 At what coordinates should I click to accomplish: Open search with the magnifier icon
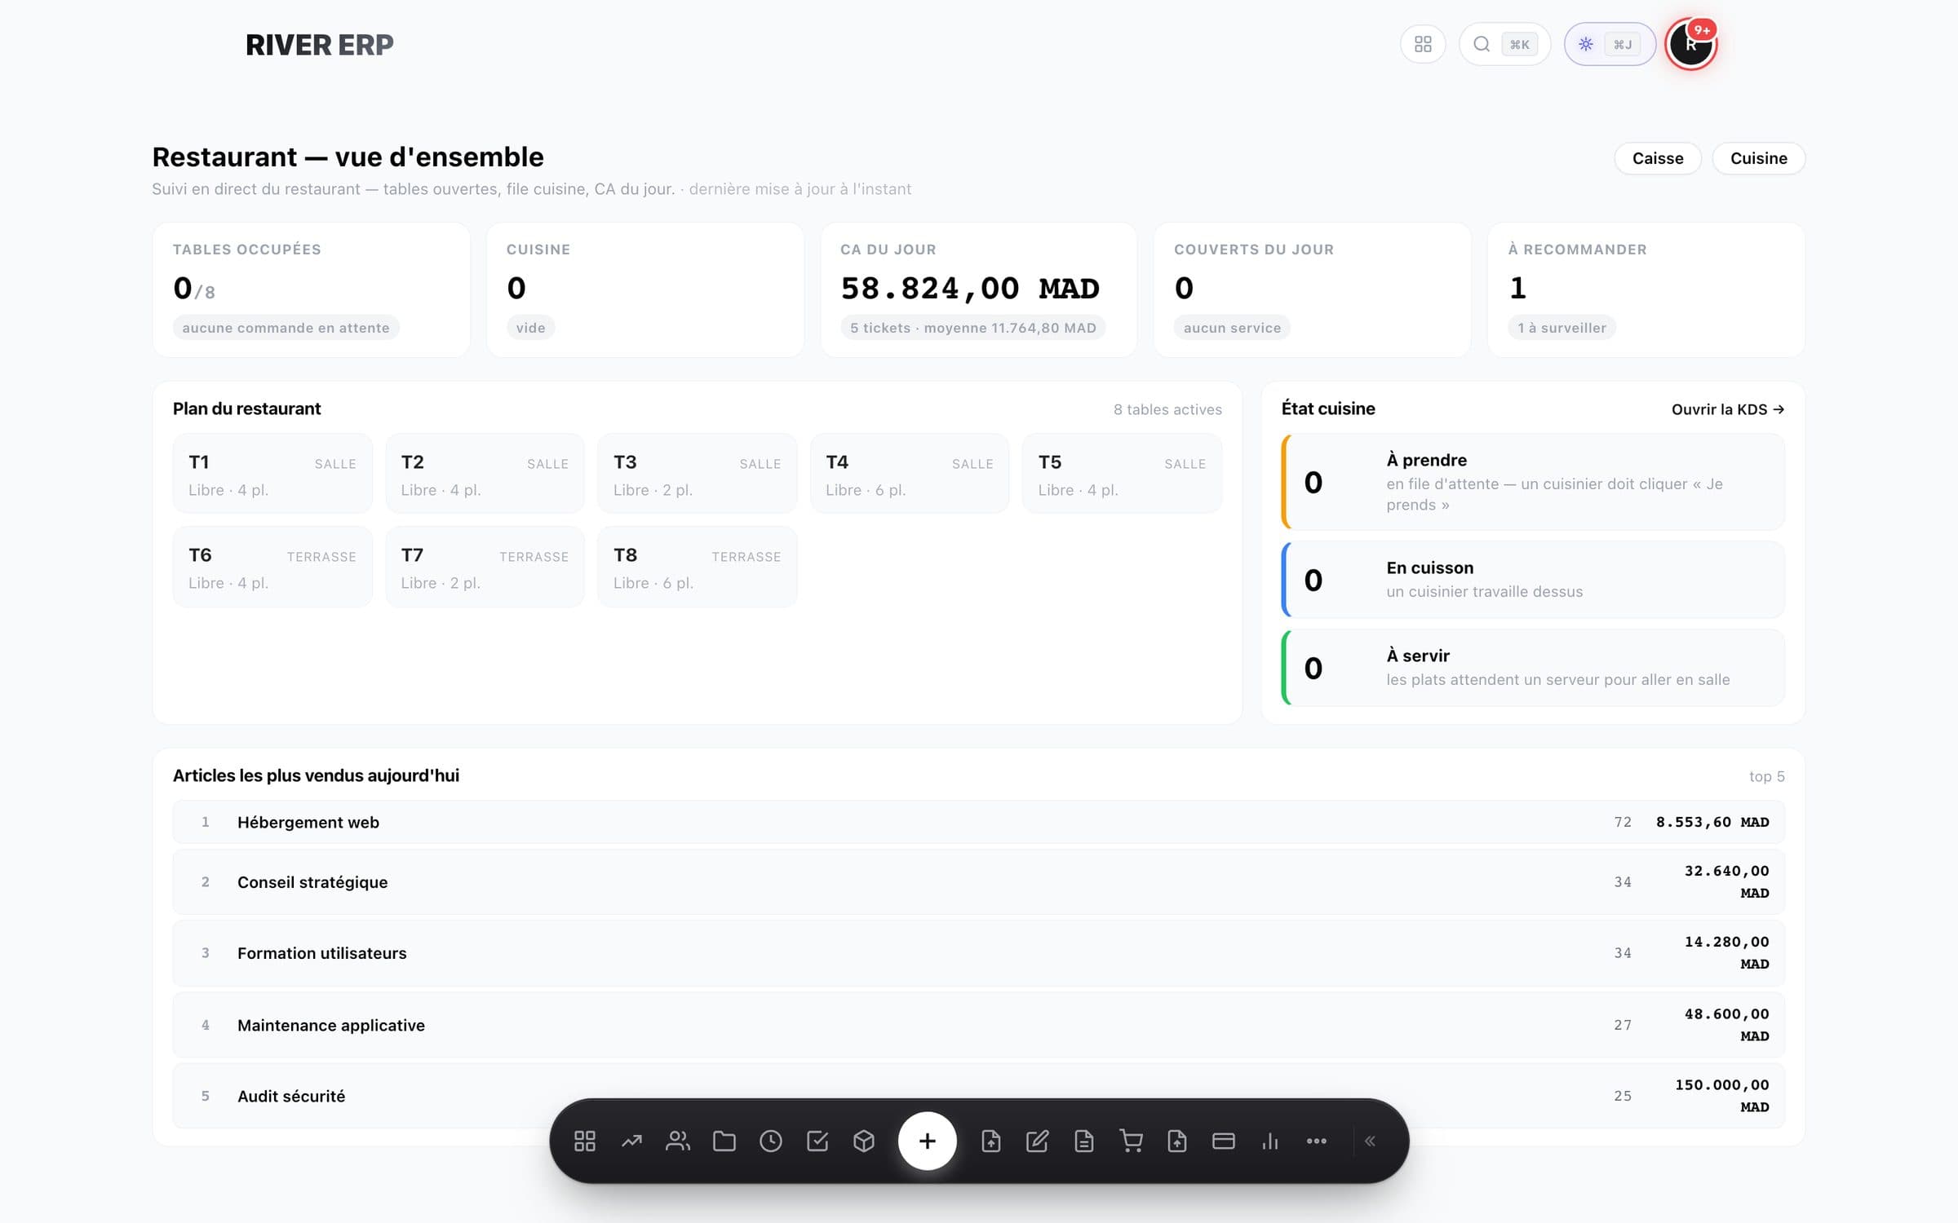[1482, 44]
